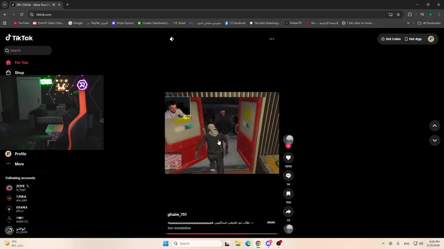Open OSAMA p1u_n following account

[x=22, y=209]
